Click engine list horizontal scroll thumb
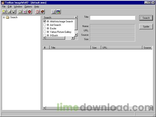Image resolution: width=156 pixels, height=117 pixels. click(x=56, y=38)
